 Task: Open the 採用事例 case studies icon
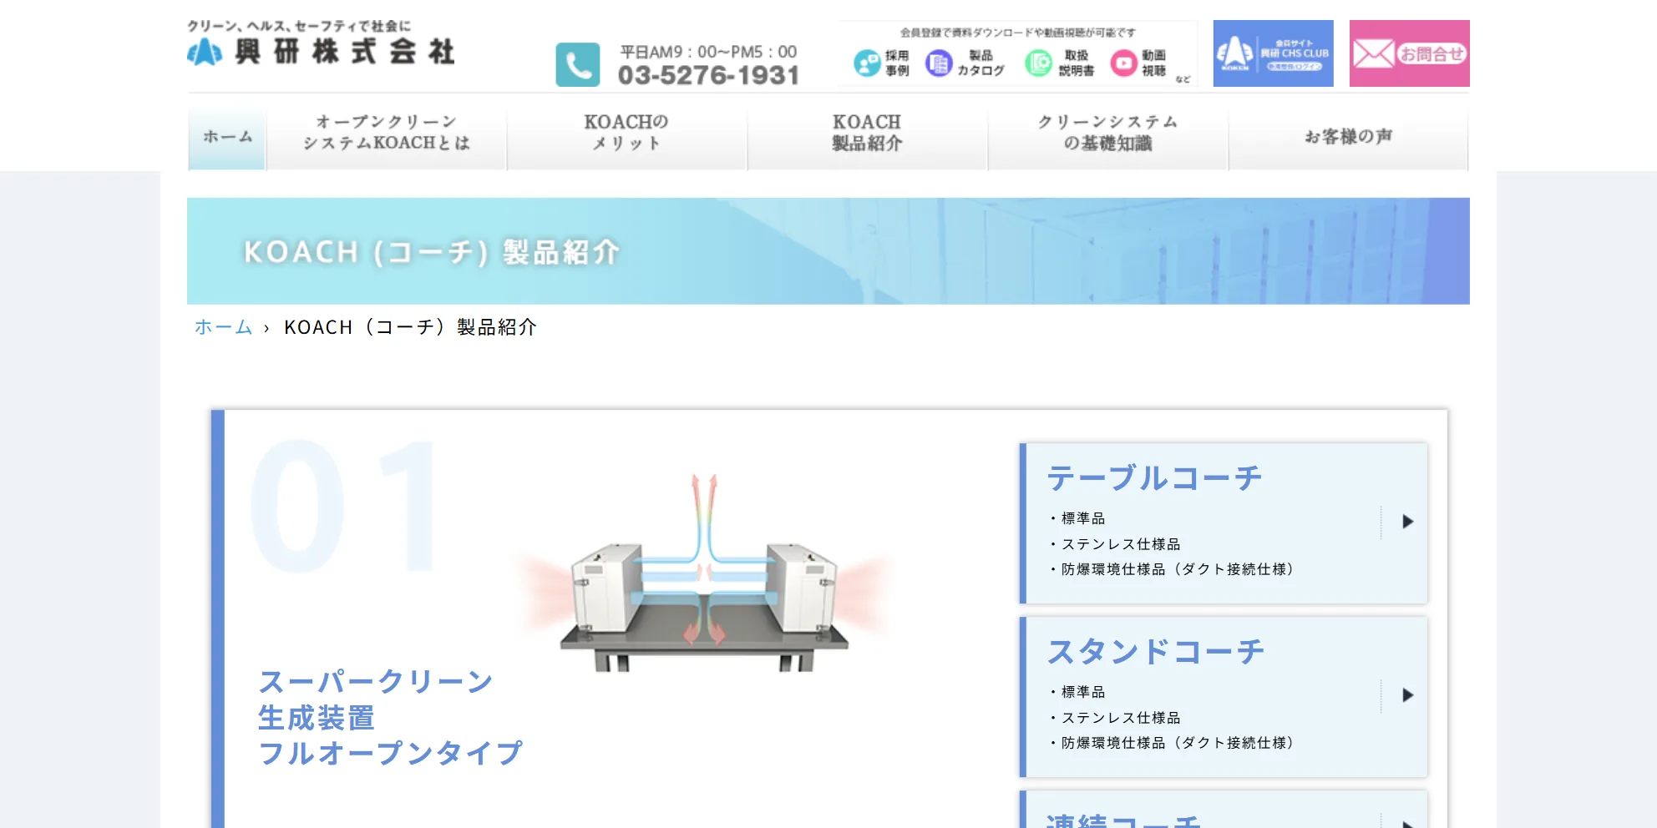tap(882, 63)
